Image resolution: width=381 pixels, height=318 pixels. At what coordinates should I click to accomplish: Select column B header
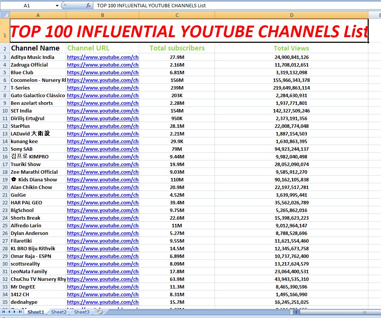click(103, 15)
